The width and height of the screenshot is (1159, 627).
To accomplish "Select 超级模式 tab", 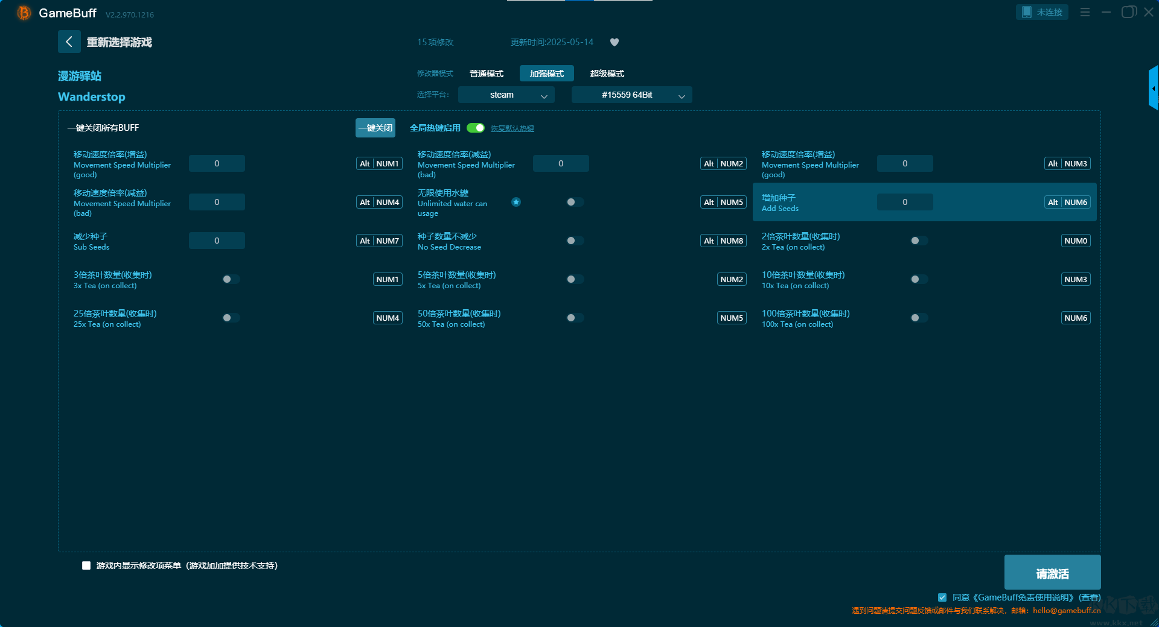I will [x=607, y=74].
